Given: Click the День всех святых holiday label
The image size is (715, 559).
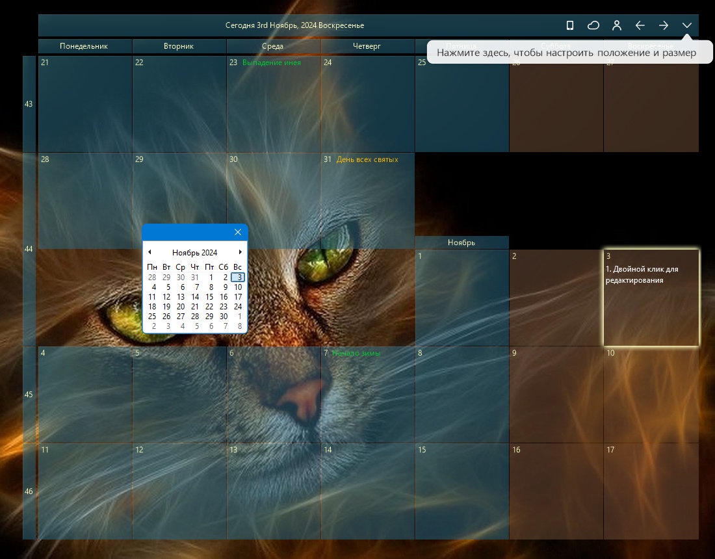Looking at the screenshot, I should pos(367,160).
